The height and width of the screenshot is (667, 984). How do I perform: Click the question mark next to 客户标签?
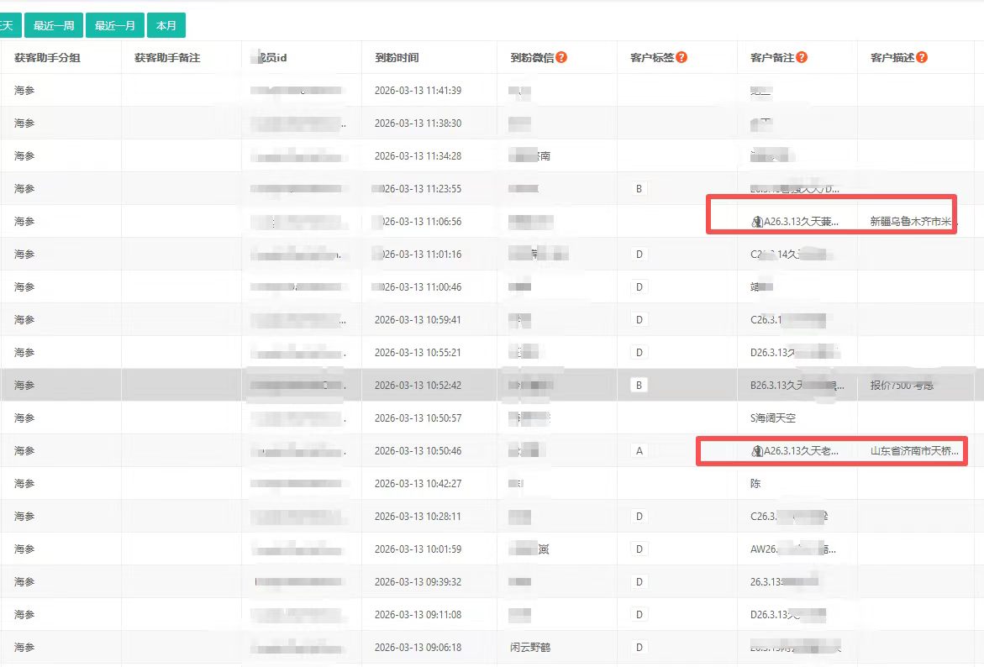681,57
